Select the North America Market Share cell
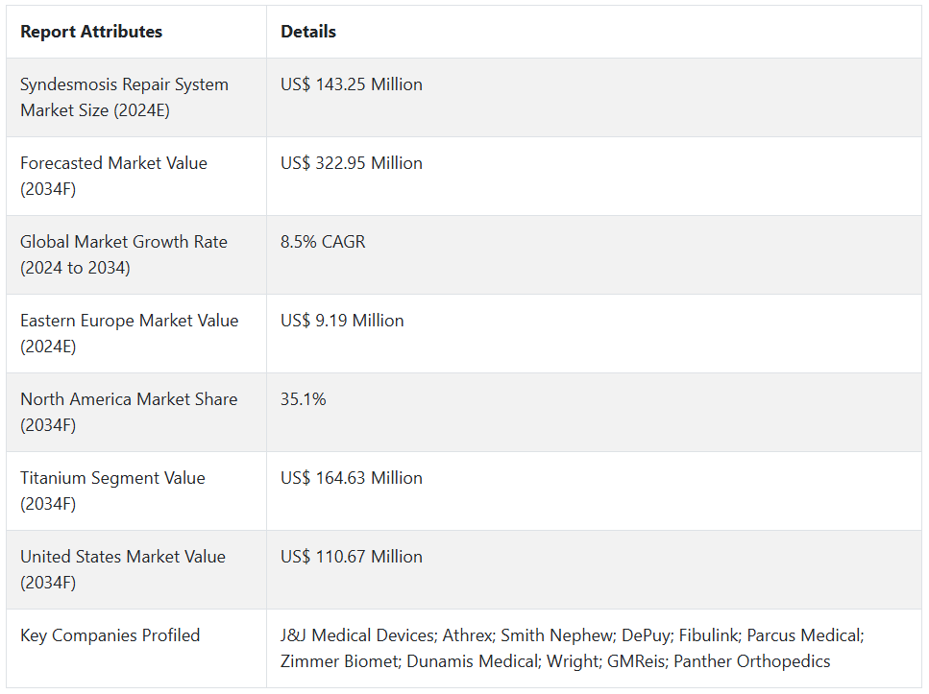 129,412
